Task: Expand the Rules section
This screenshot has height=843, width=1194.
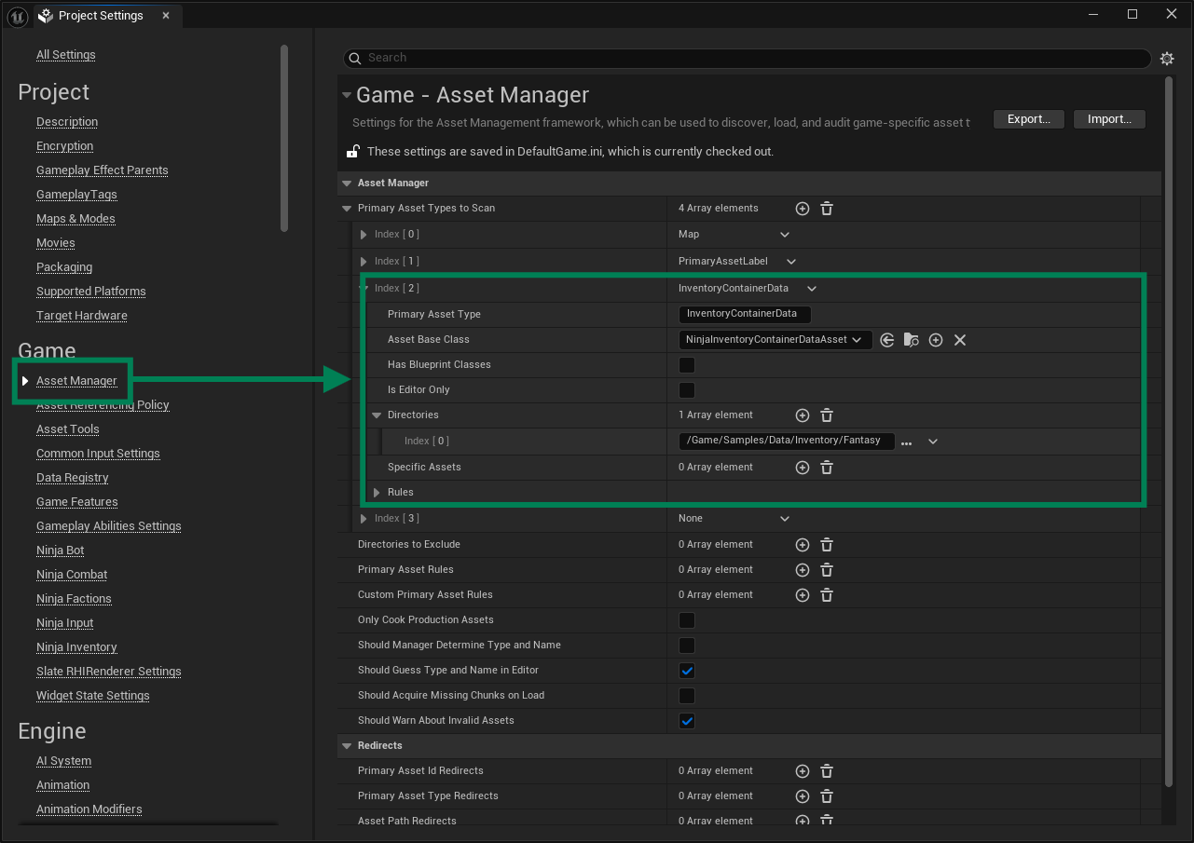Action: pyautogui.click(x=377, y=492)
